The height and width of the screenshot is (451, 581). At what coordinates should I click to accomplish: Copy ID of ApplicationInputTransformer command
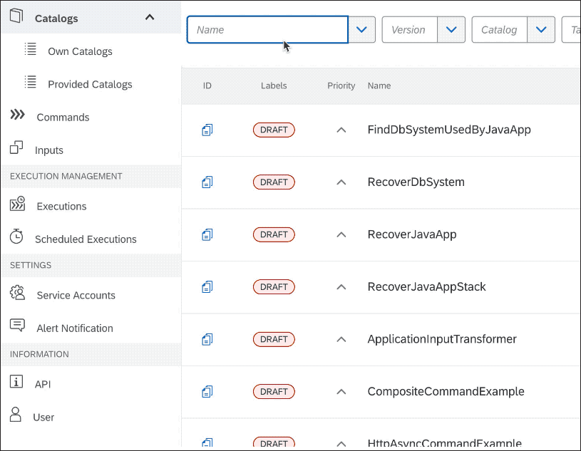click(207, 340)
